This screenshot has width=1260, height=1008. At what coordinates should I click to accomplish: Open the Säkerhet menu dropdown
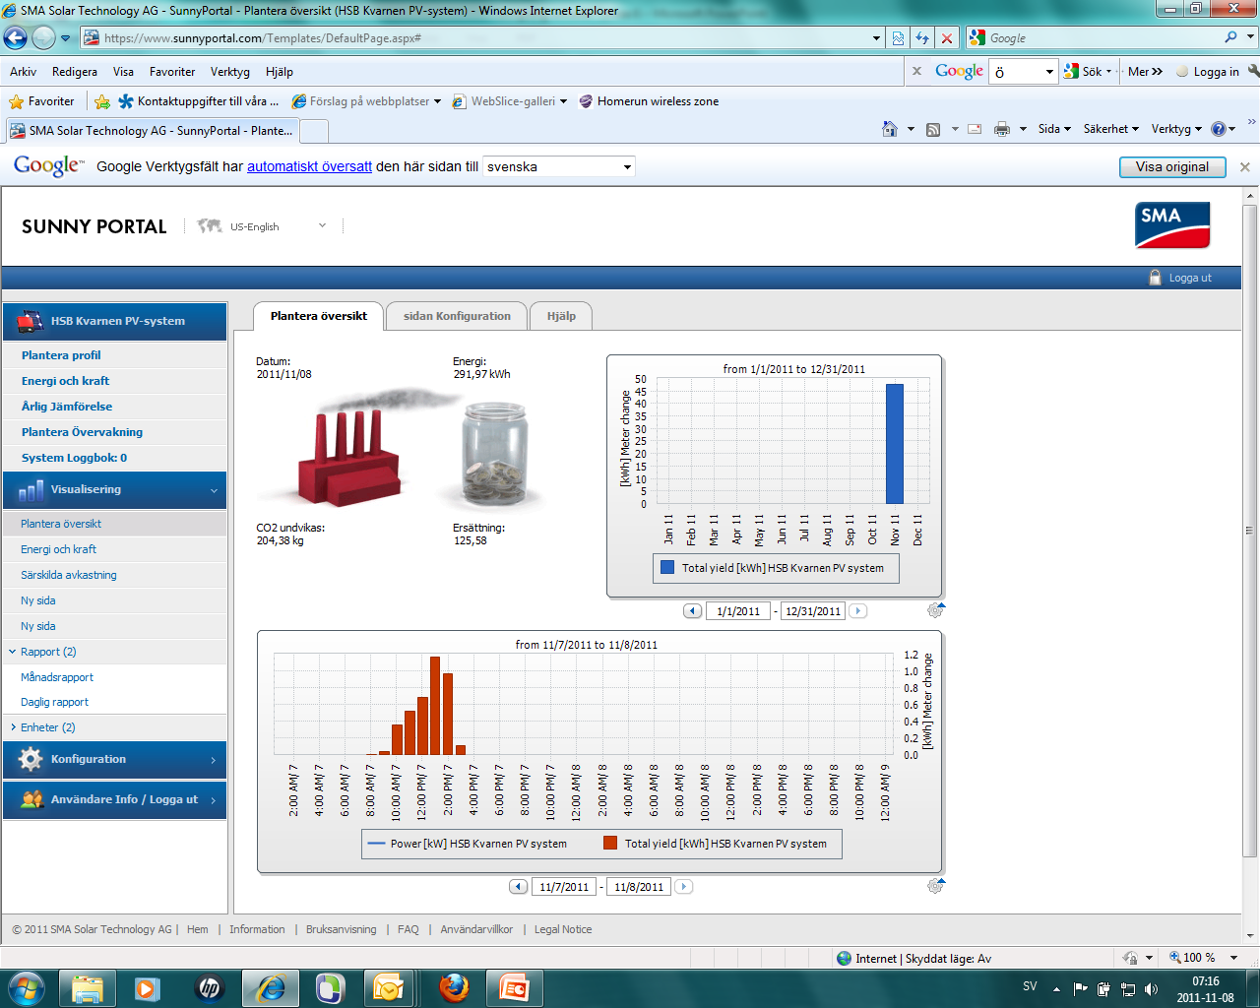[x=1110, y=129]
